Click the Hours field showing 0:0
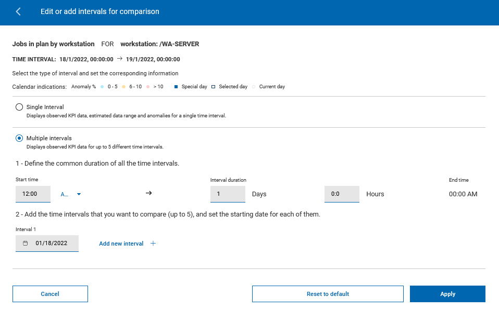 tap(342, 194)
